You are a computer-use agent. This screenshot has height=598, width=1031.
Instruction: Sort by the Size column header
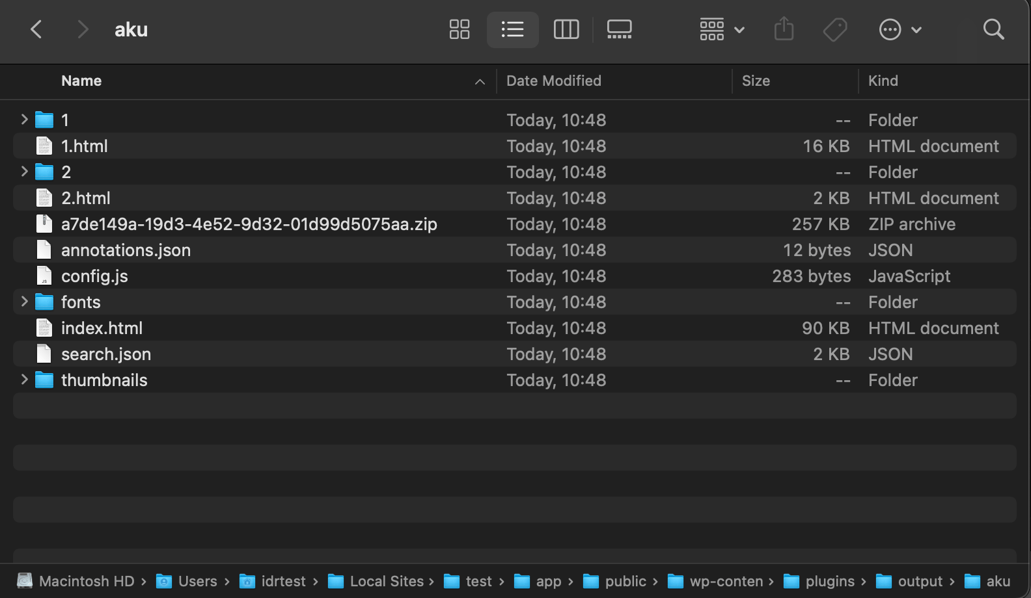click(x=755, y=81)
